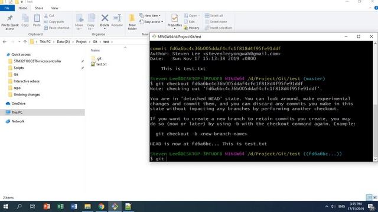This screenshot has width=378, height=212.
Task: Open Task View on the taskbar
Action: pyautogui.click(x=32, y=207)
